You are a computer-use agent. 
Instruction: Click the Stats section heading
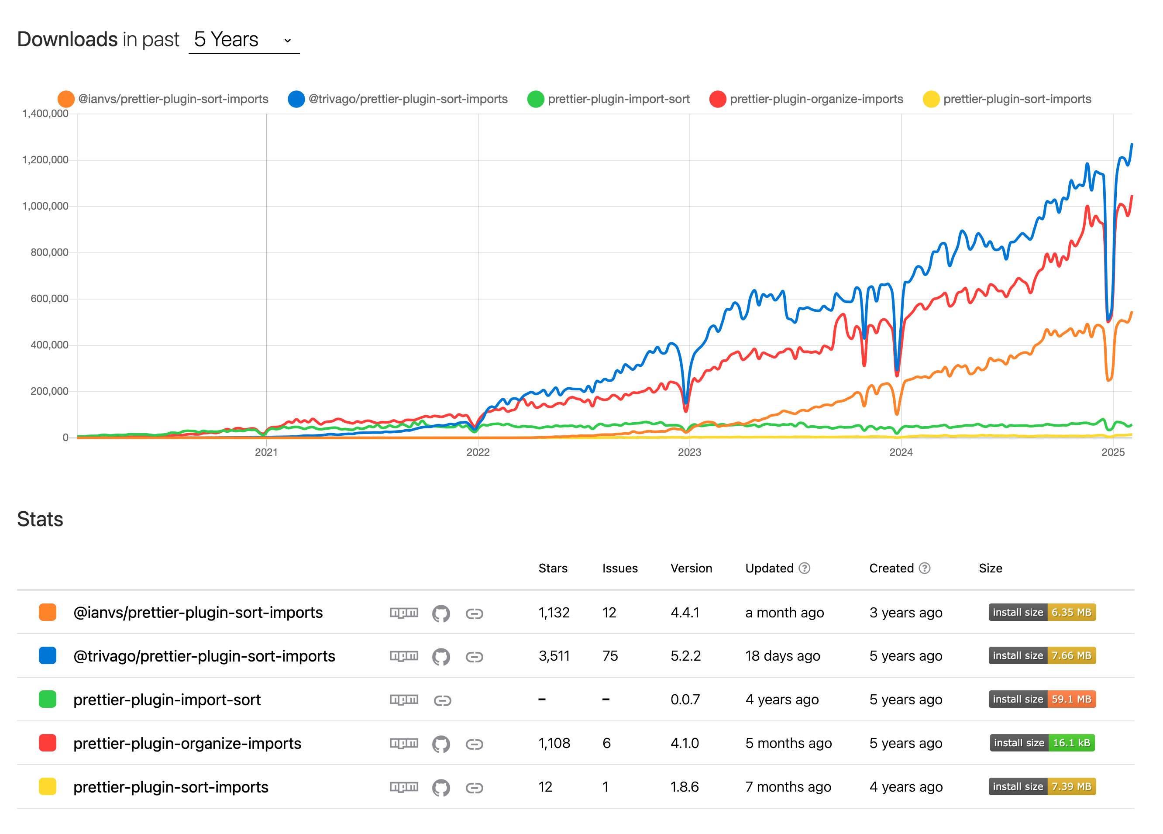click(40, 519)
